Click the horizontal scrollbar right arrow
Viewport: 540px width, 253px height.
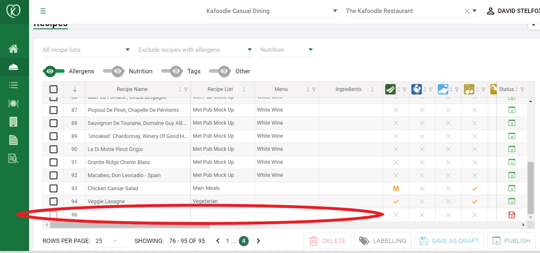pos(523,225)
